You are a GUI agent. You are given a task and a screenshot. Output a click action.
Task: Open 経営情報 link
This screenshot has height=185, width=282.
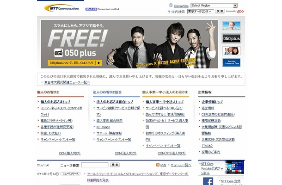pyautogui.click(x=208, y=108)
